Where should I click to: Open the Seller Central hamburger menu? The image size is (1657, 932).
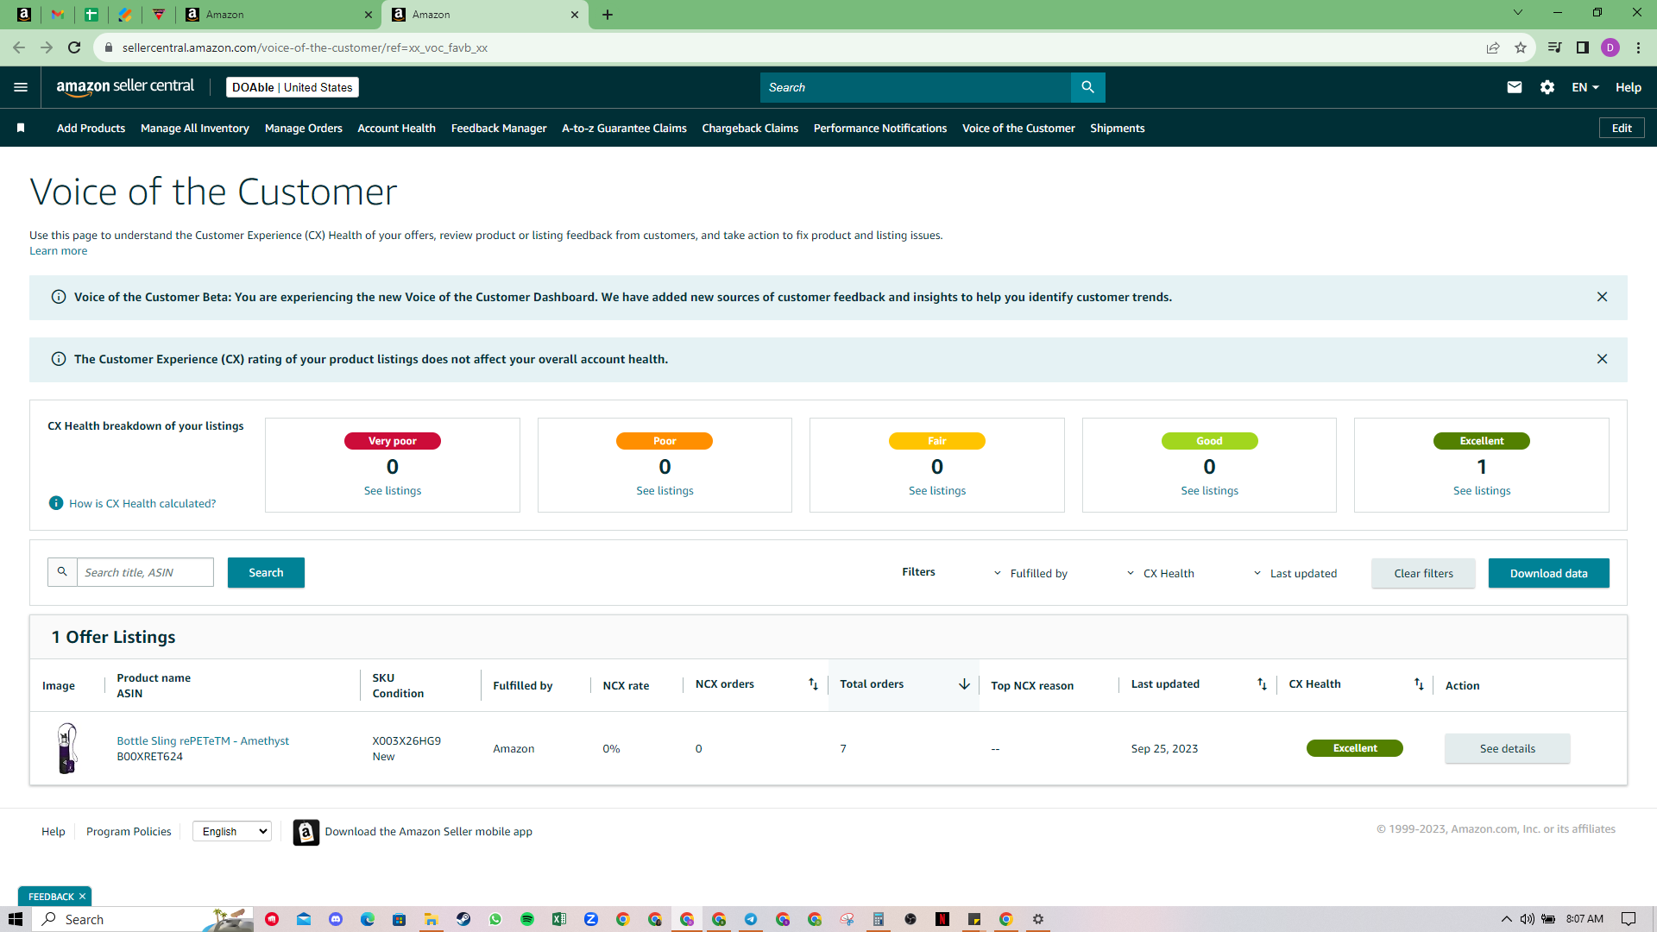(21, 87)
